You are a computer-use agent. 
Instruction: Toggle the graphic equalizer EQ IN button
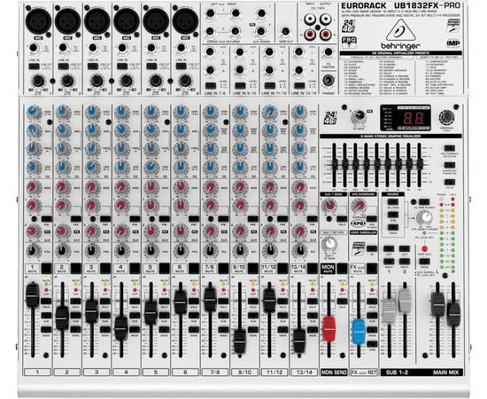tap(450, 182)
